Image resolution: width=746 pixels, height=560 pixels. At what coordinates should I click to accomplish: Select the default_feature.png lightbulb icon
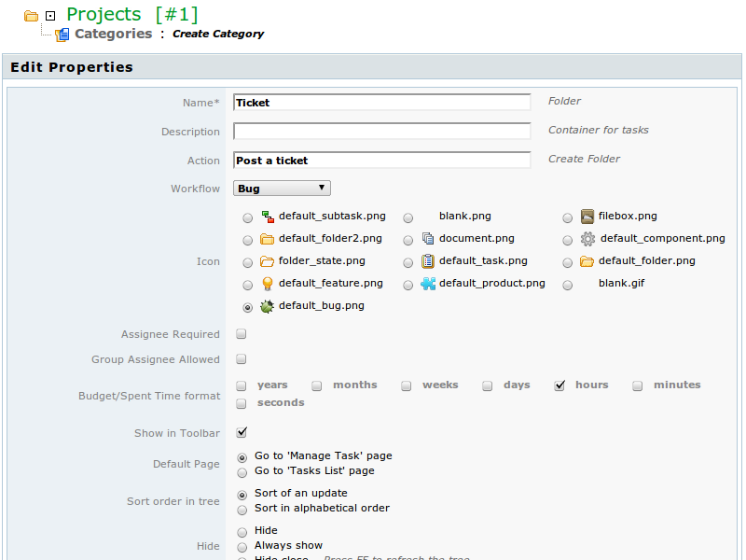[x=268, y=284]
